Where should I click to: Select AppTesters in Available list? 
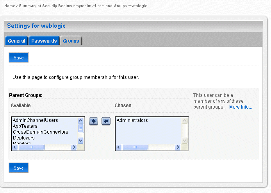click(x=25, y=126)
